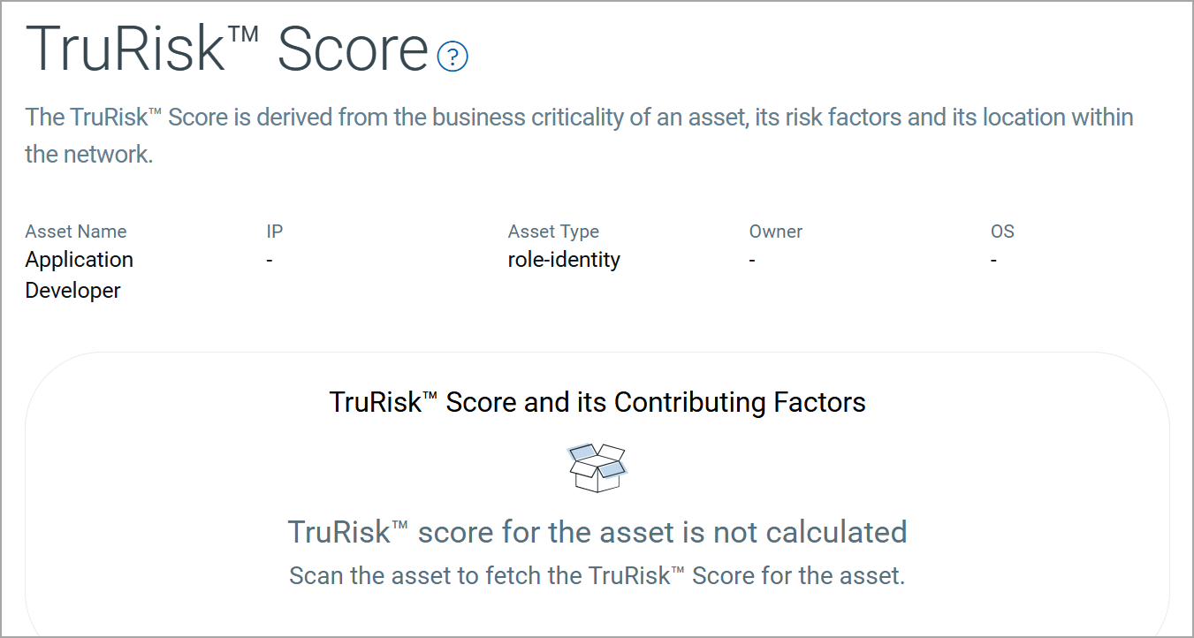Click the Asset Type column label
1194x638 pixels.
pyautogui.click(x=553, y=232)
